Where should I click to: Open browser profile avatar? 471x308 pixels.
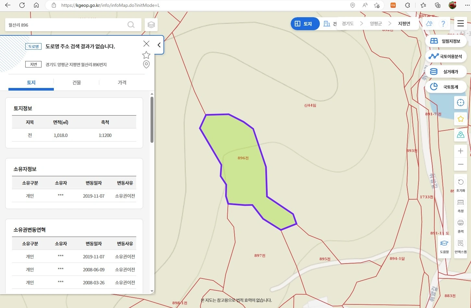(453, 5)
